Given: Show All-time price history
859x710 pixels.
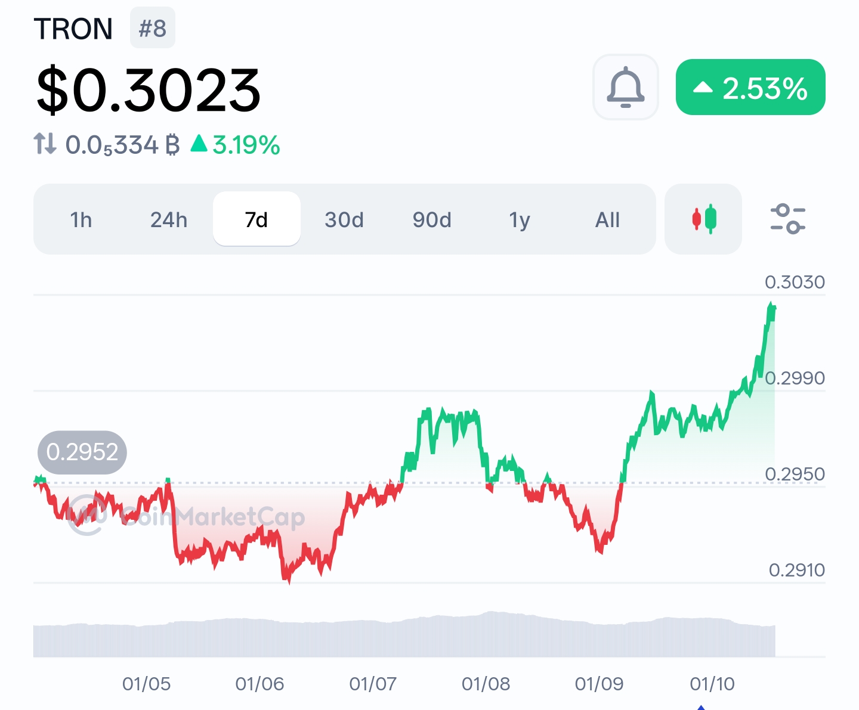Looking at the screenshot, I should pos(607,220).
